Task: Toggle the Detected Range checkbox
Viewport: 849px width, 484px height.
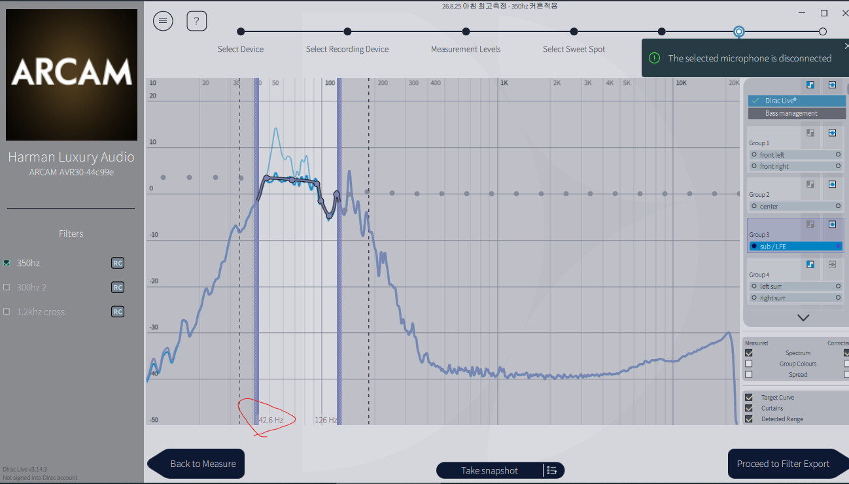Action: [749, 419]
